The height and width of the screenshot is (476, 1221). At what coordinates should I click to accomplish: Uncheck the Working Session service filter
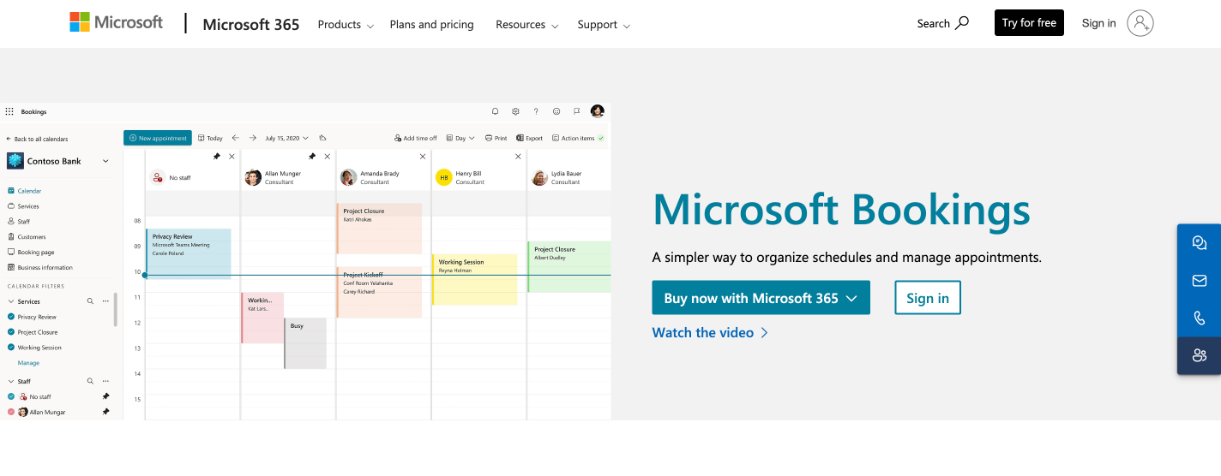tap(11, 348)
